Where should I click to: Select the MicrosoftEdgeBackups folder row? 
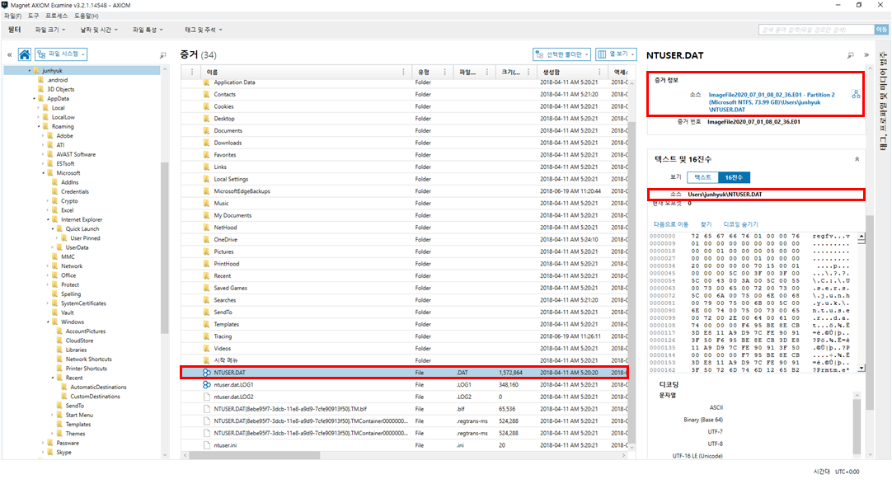(x=405, y=191)
